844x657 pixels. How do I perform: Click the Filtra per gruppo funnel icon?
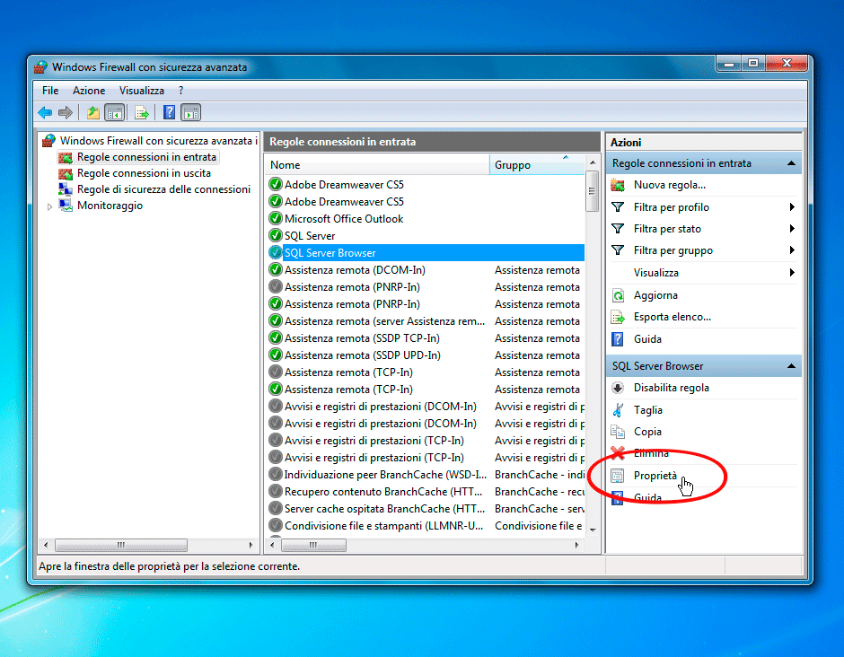[618, 250]
